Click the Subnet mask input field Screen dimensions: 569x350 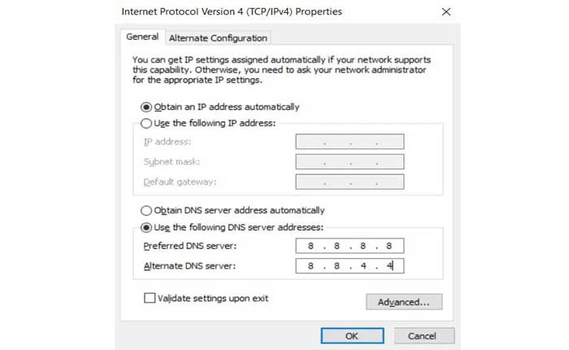pos(350,162)
